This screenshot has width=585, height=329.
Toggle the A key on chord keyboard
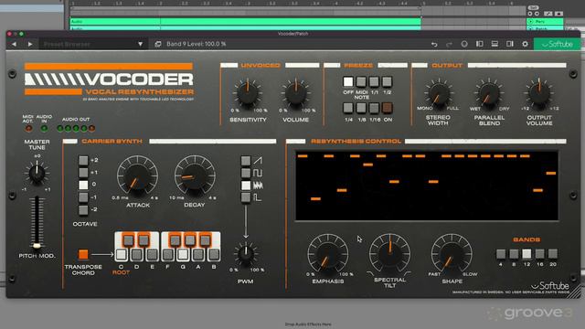click(x=198, y=255)
